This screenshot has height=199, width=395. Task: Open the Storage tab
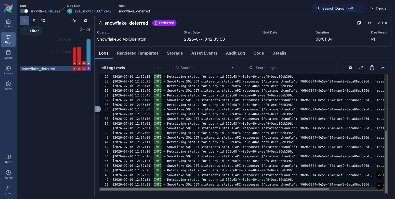(x=175, y=53)
